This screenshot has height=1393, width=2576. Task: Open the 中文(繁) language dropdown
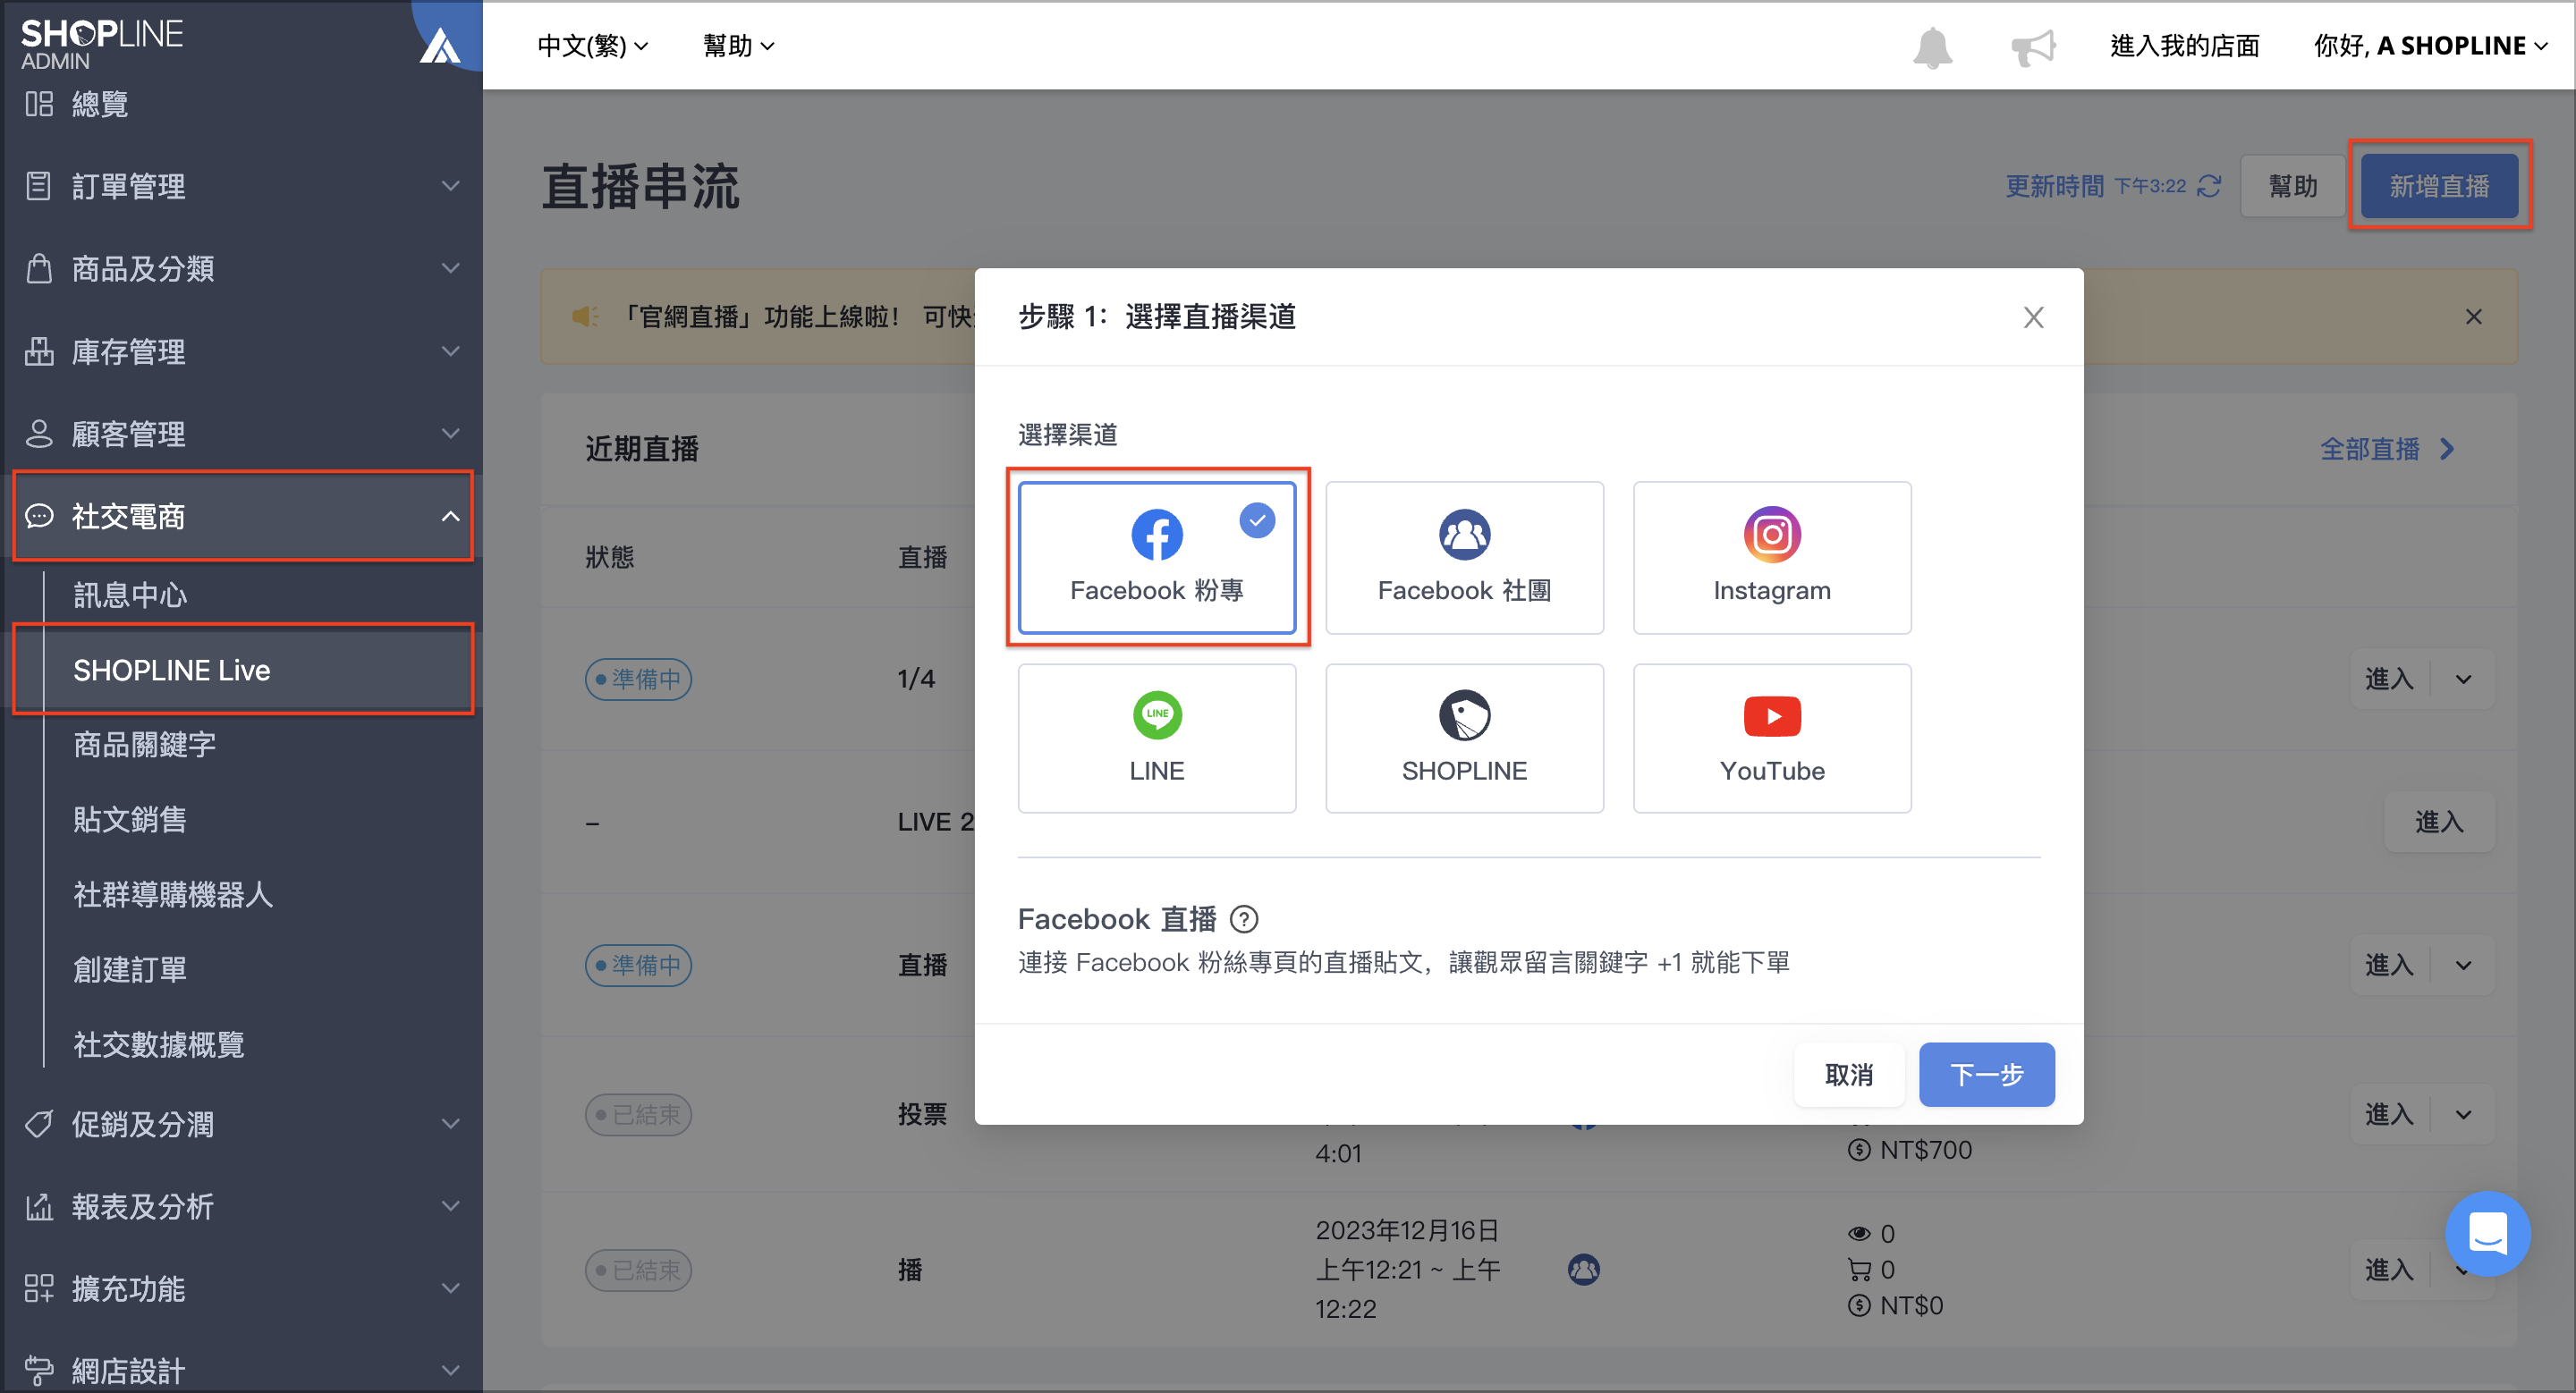click(x=593, y=46)
